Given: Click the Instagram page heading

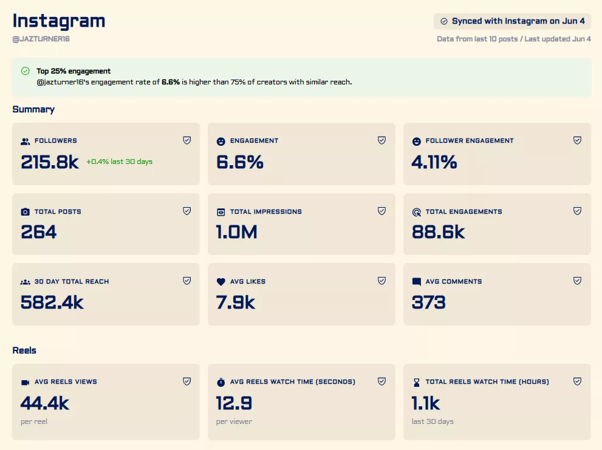Looking at the screenshot, I should pyautogui.click(x=59, y=21).
